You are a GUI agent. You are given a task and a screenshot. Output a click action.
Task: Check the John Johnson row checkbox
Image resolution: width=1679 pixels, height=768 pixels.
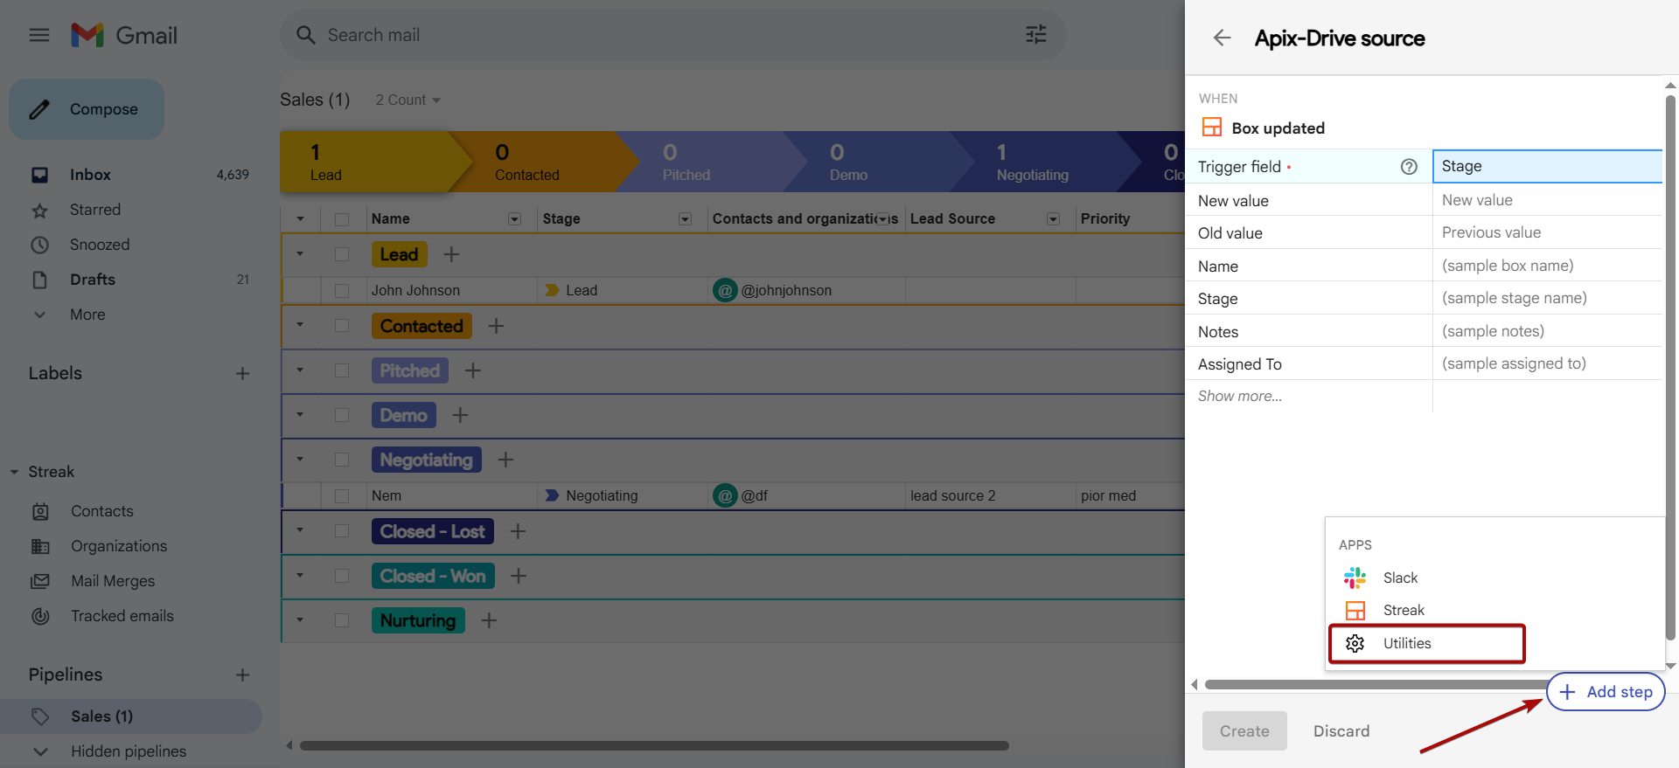pos(342,291)
